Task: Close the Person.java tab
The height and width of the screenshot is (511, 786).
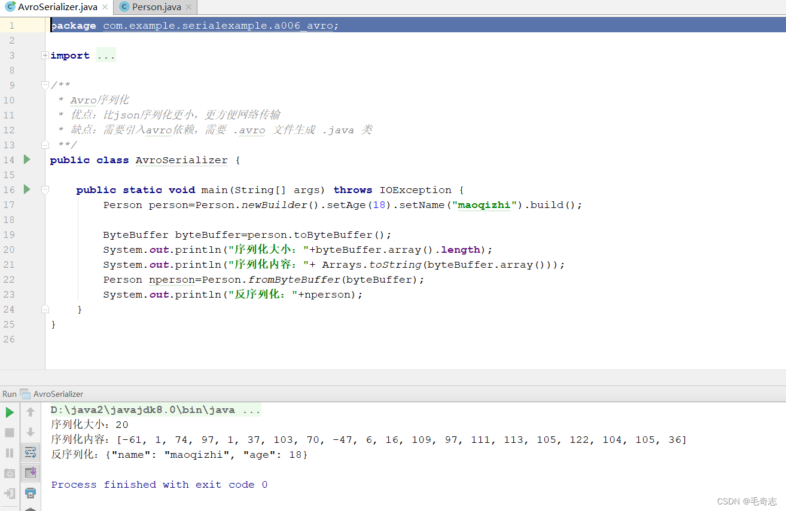Action: coord(188,7)
